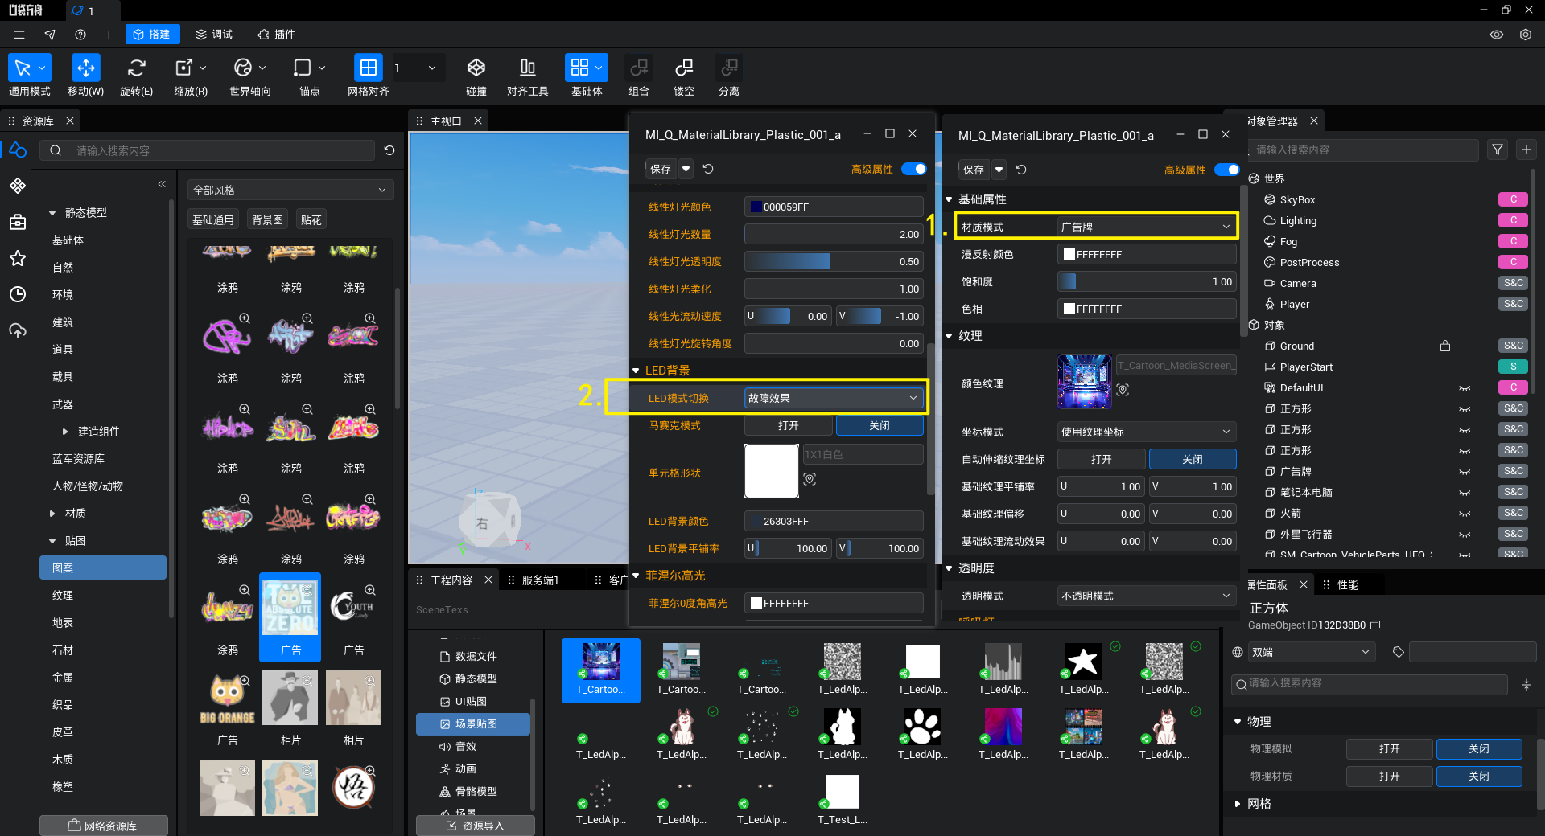This screenshot has height=836, width=1545.
Task: Expand the 建造组件 tree node
Action: point(65,432)
